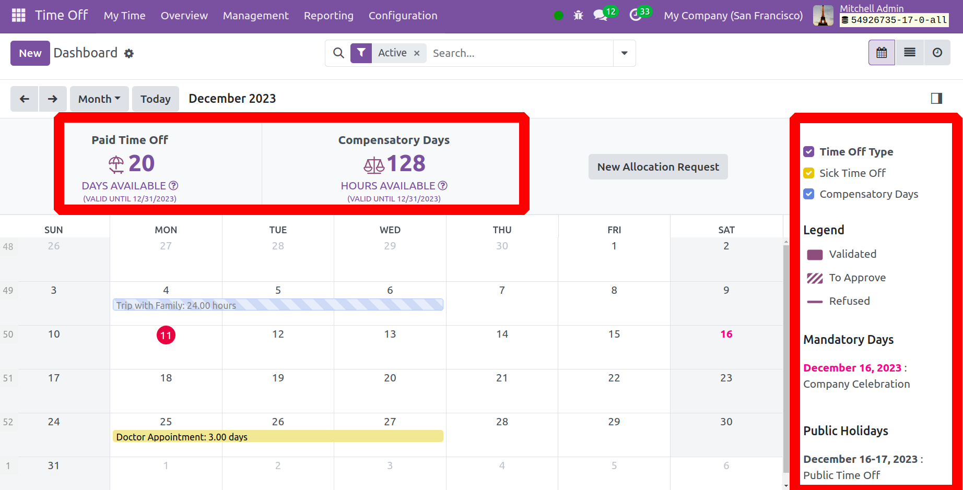Open the Doctor Appointment calendar event
The image size is (963, 490).
tap(278, 437)
